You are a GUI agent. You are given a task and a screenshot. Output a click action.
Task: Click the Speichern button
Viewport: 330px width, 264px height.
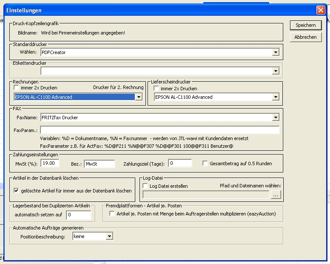click(x=305, y=26)
